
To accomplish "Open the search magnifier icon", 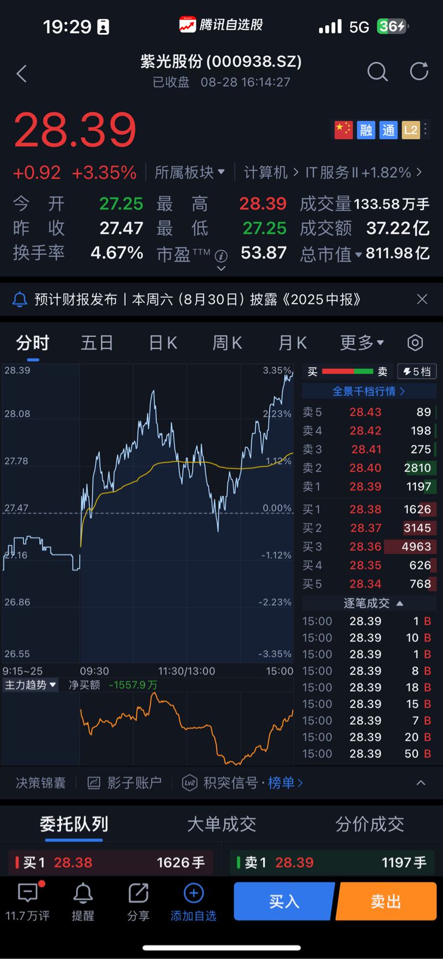I will [x=377, y=72].
